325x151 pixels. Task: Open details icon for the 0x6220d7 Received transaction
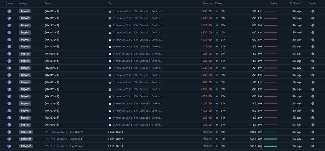click(x=312, y=132)
